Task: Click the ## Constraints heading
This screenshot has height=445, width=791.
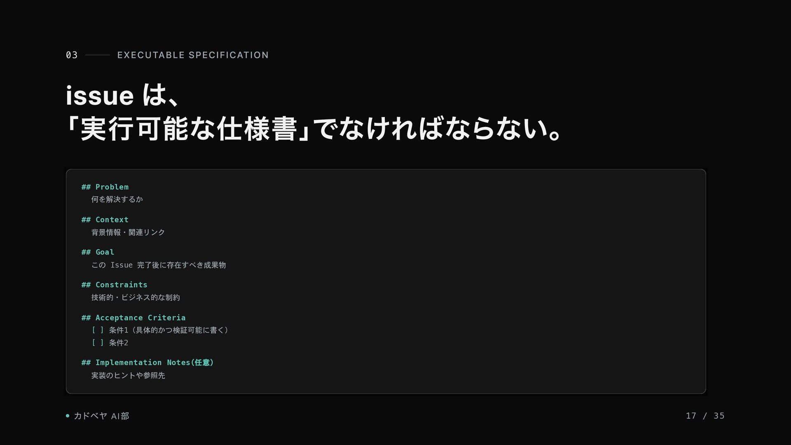Action: [115, 285]
